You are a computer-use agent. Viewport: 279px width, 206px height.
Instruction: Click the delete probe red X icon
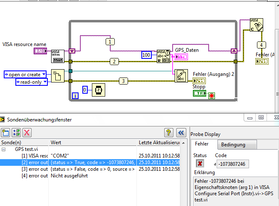27,133
